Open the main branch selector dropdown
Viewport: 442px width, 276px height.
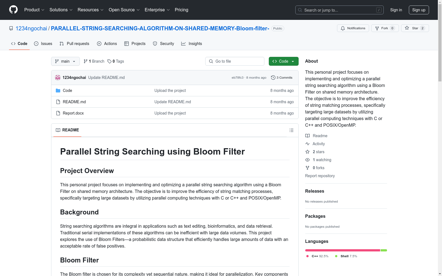tap(65, 61)
